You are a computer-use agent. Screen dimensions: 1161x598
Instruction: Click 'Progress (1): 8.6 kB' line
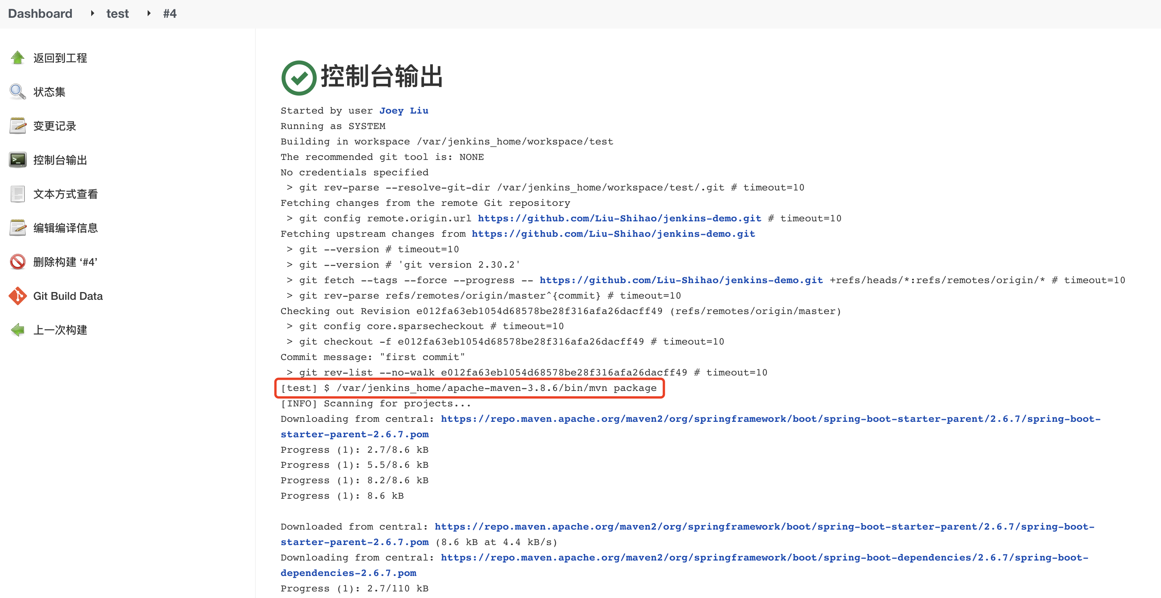pyautogui.click(x=342, y=496)
